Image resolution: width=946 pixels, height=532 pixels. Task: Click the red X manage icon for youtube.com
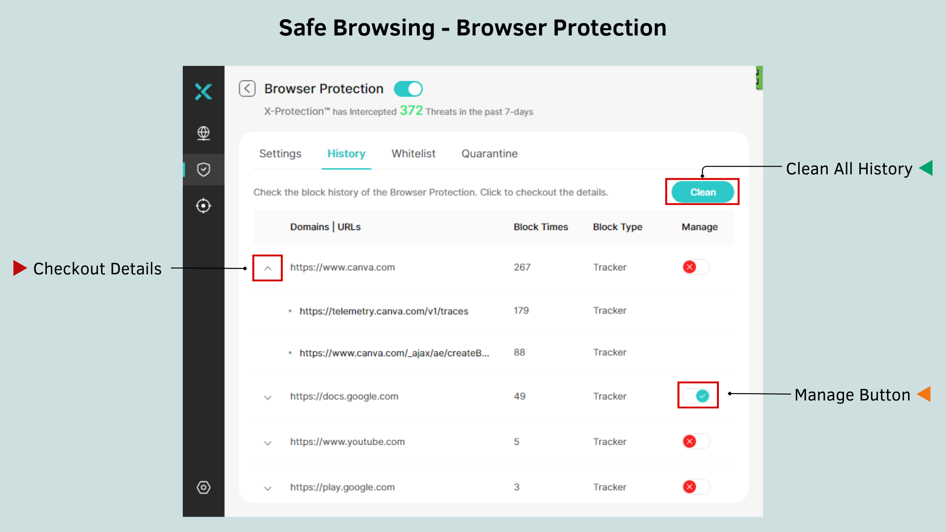(x=689, y=442)
